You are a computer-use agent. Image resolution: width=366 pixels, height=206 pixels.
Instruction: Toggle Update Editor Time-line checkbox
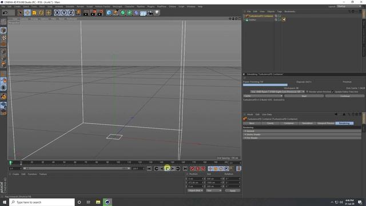tap(333, 92)
